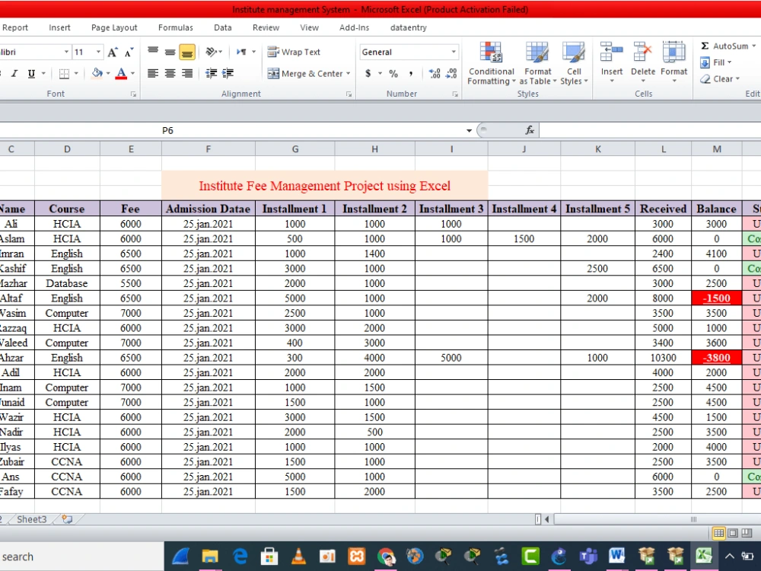
Task: Toggle bold formatting
Action: coord(3,73)
